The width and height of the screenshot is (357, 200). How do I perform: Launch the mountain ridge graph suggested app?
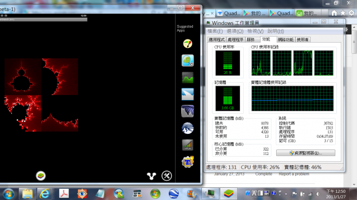tap(187, 111)
